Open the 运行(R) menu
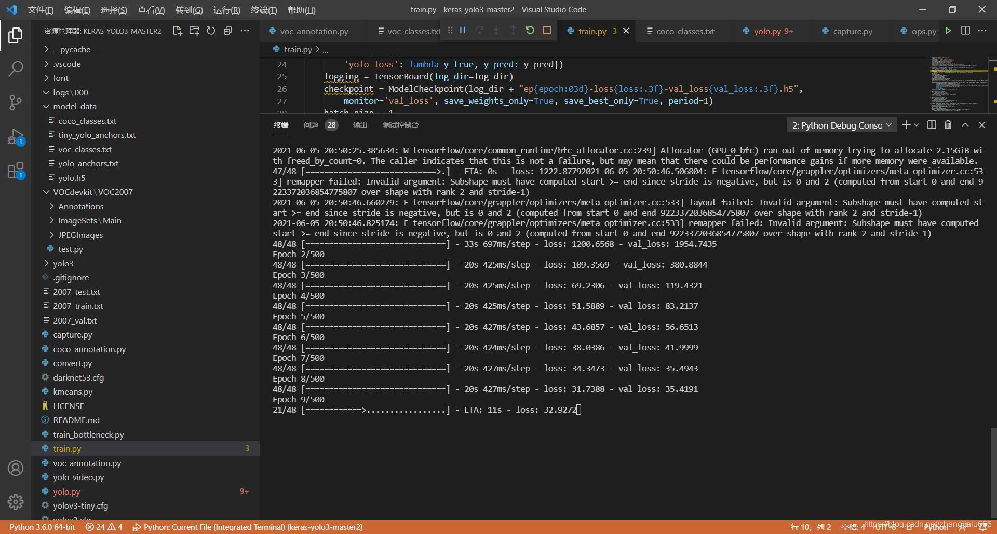The height and width of the screenshot is (534, 997). tap(226, 10)
